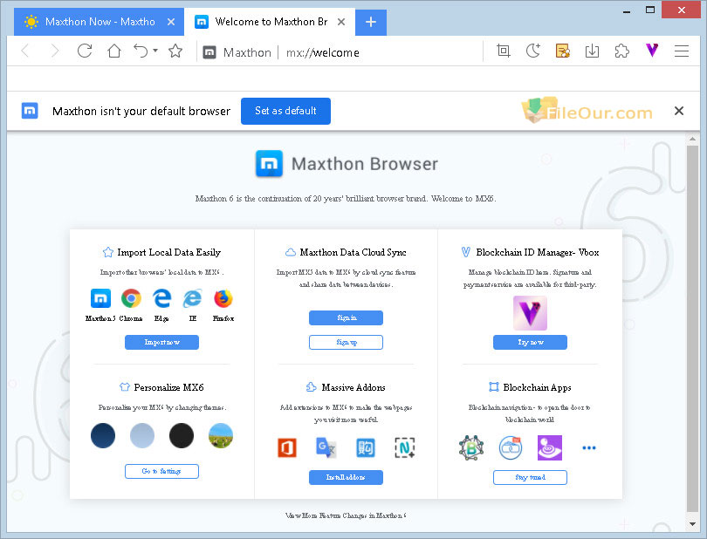Click the blue shopping addon icon
This screenshot has width=707, height=539.
(x=365, y=448)
